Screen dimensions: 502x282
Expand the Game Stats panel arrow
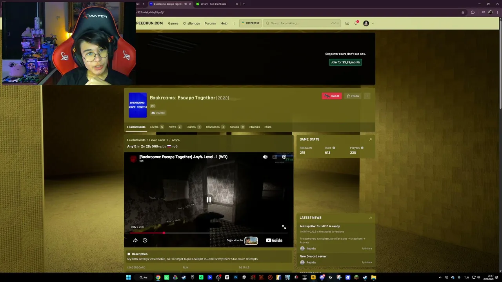370,139
